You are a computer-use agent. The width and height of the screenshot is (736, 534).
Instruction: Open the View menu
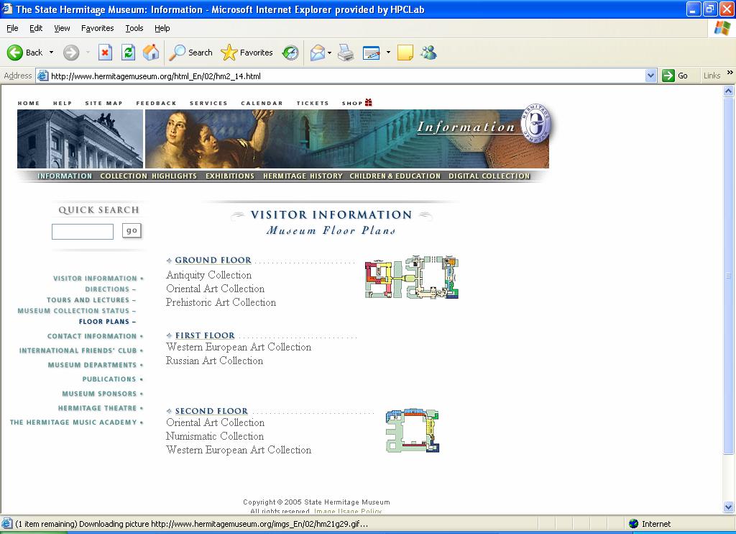click(x=62, y=28)
